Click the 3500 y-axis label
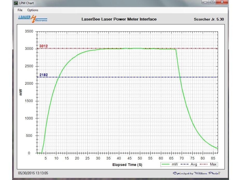This screenshot has width=251, height=180. pyautogui.click(x=29, y=31)
